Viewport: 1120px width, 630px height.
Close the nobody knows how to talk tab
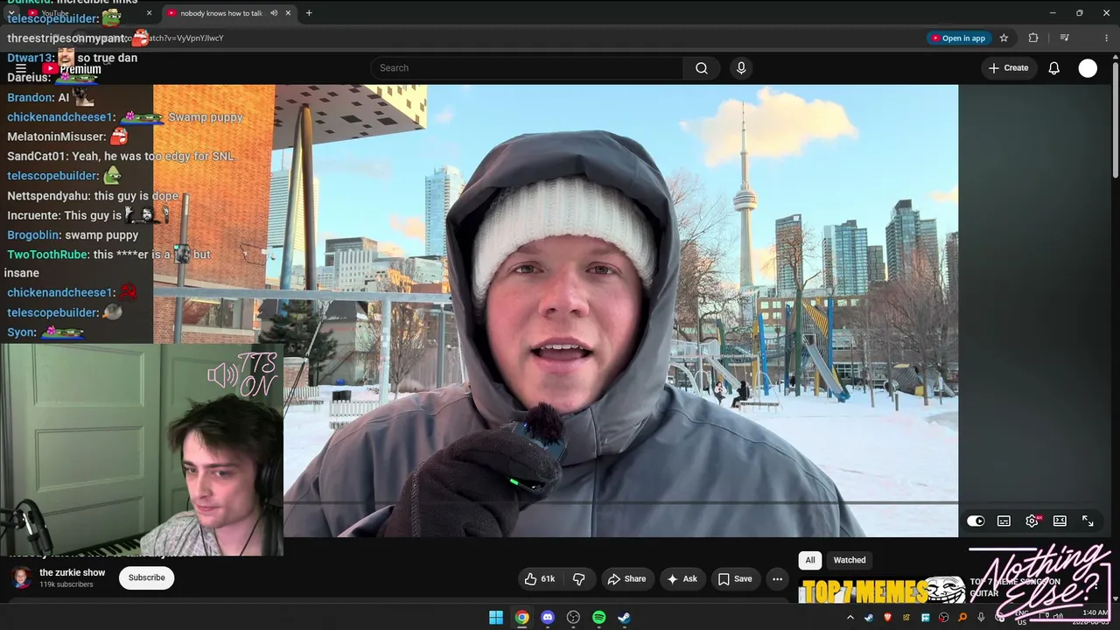(x=288, y=13)
